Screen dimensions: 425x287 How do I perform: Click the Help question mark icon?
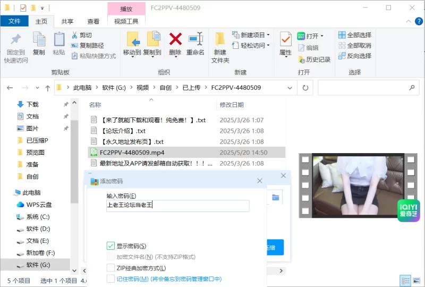[419, 21]
